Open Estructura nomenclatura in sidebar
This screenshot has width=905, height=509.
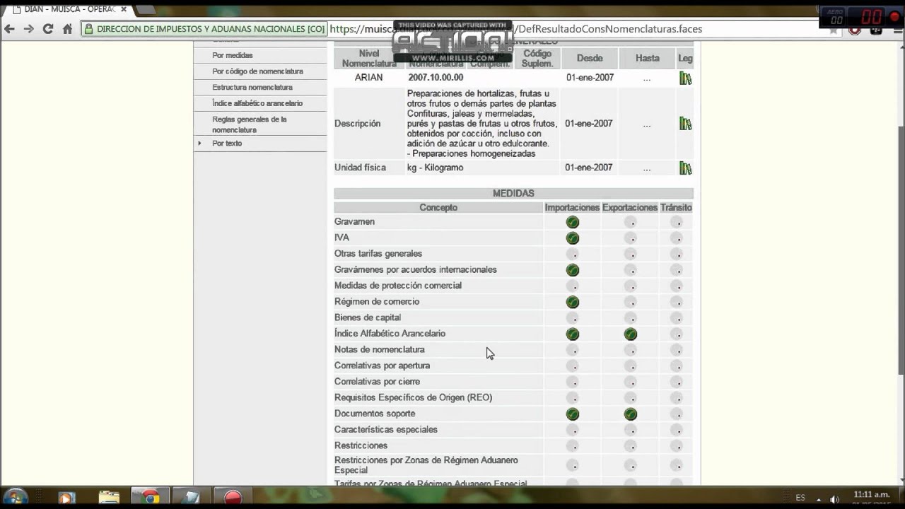point(252,88)
